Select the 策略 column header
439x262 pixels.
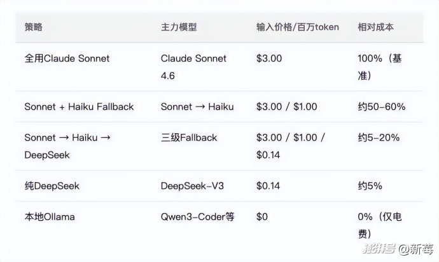pyautogui.click(x=34, y=27)
